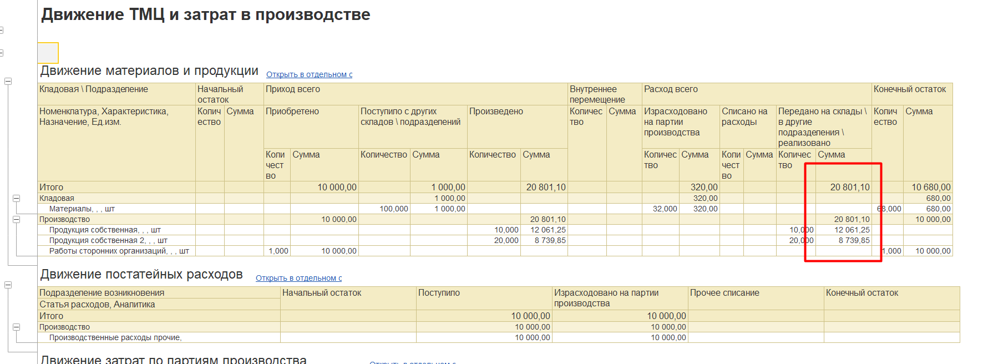Select '20 801,10' under Произведено in Итого row

[544, 187]
